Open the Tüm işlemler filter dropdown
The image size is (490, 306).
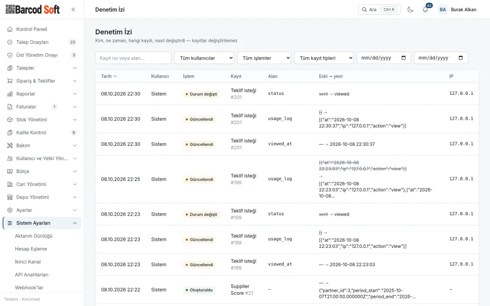(264, 58)
